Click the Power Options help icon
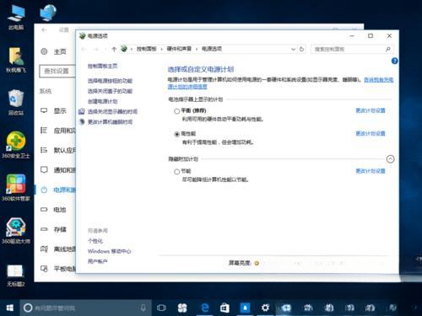The image size is (422, 316). (x=395, y=61)
